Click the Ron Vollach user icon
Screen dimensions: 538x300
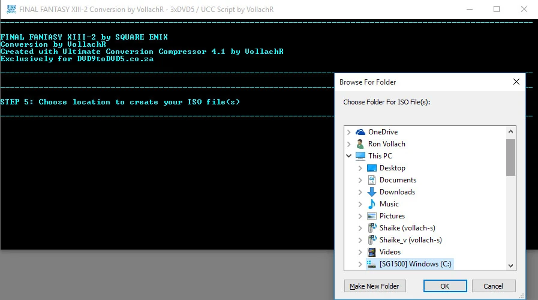coord(360,144)
